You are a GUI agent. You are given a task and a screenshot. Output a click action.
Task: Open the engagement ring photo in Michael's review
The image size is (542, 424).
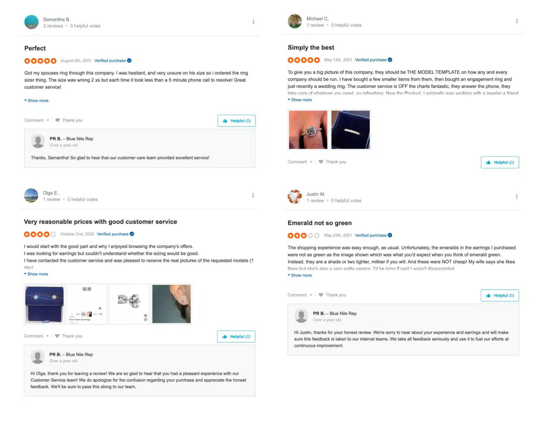click(308, 129)
